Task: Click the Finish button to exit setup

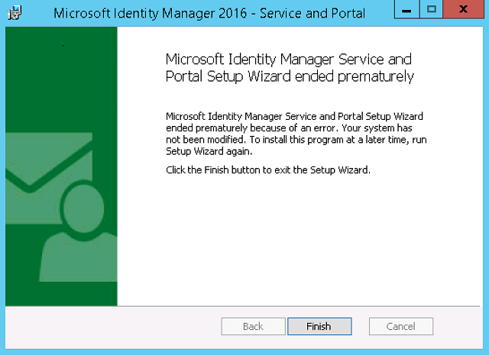Action: coord(319,326)
